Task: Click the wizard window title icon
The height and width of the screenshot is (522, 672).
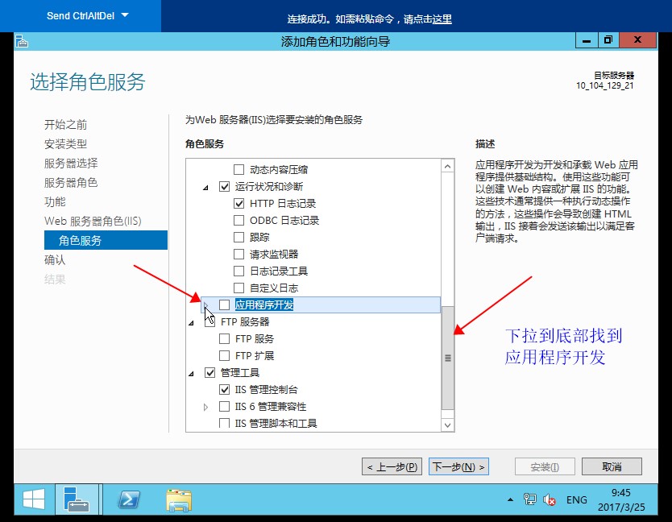Action: pyautogui.click(x=22, y=42)
